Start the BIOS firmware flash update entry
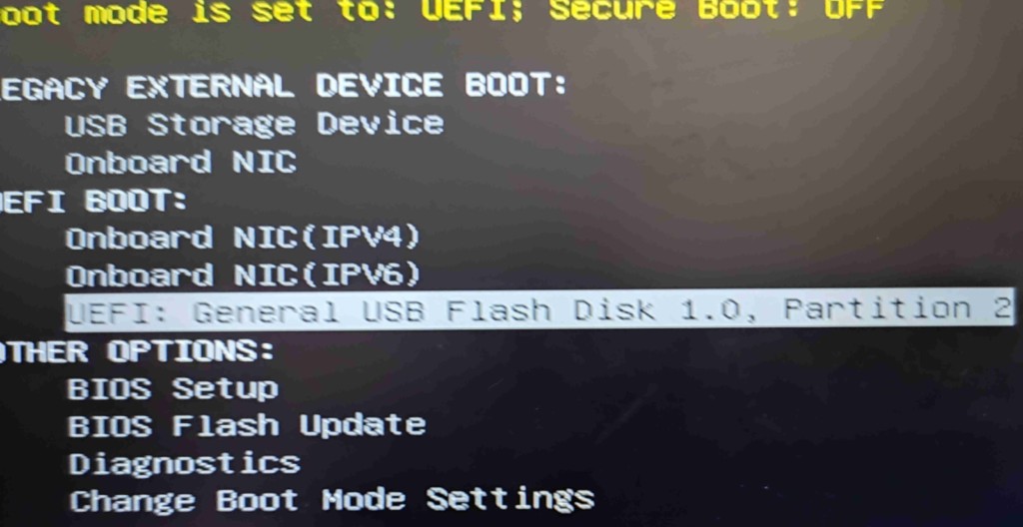Viewport: 1023px width, 527px height. tap(247, 426)
